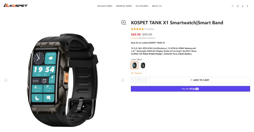254x132 pixels.
Task: Open the currency dollar selector
Action: 247,6
